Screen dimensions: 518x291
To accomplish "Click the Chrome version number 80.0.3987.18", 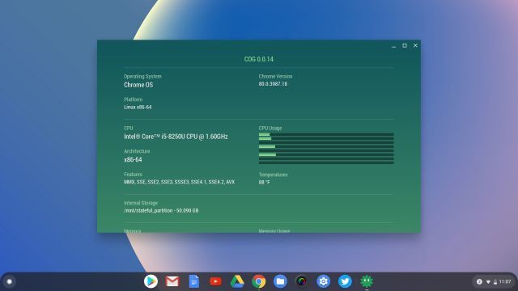I will point(273,84).
